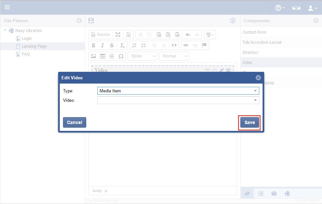Image resolution: width=322 pixels, height=204 pixels.
Task: Cancel the Edit Video dialog
Action: (74, 122)
